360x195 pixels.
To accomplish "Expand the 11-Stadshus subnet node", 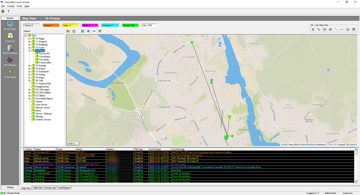I will click(x=29, y=42).
